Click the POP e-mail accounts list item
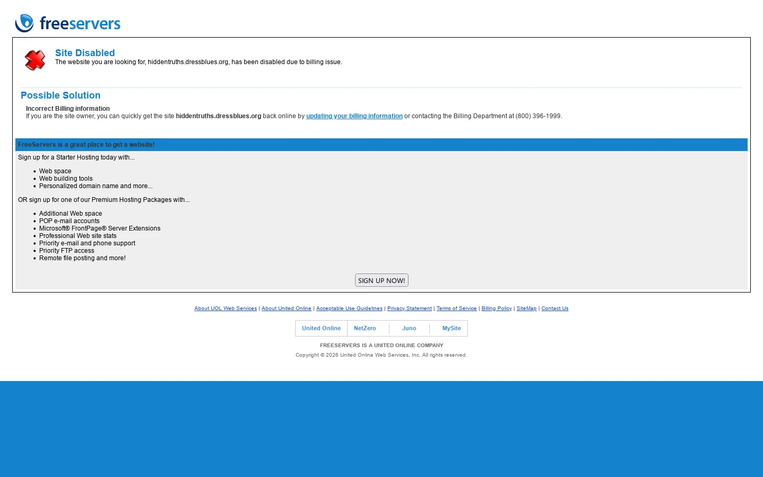Screen dimensions: 763x477 pos(69,221)
